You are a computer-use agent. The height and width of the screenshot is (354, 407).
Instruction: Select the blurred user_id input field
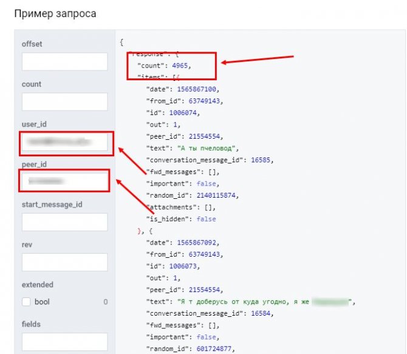coord(64,142)
